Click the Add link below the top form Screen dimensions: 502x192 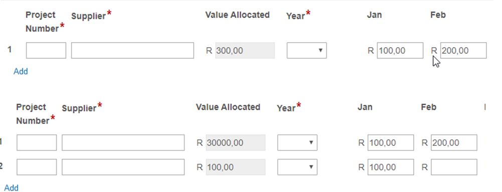(21, 71)
